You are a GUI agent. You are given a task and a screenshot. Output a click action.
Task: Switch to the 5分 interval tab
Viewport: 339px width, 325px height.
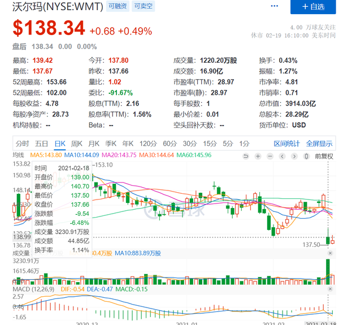(228, 144)
